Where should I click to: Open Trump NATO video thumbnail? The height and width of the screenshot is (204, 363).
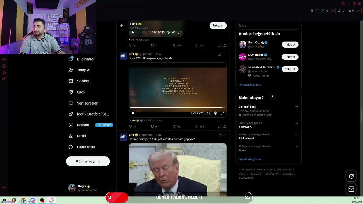click(178, 169)
